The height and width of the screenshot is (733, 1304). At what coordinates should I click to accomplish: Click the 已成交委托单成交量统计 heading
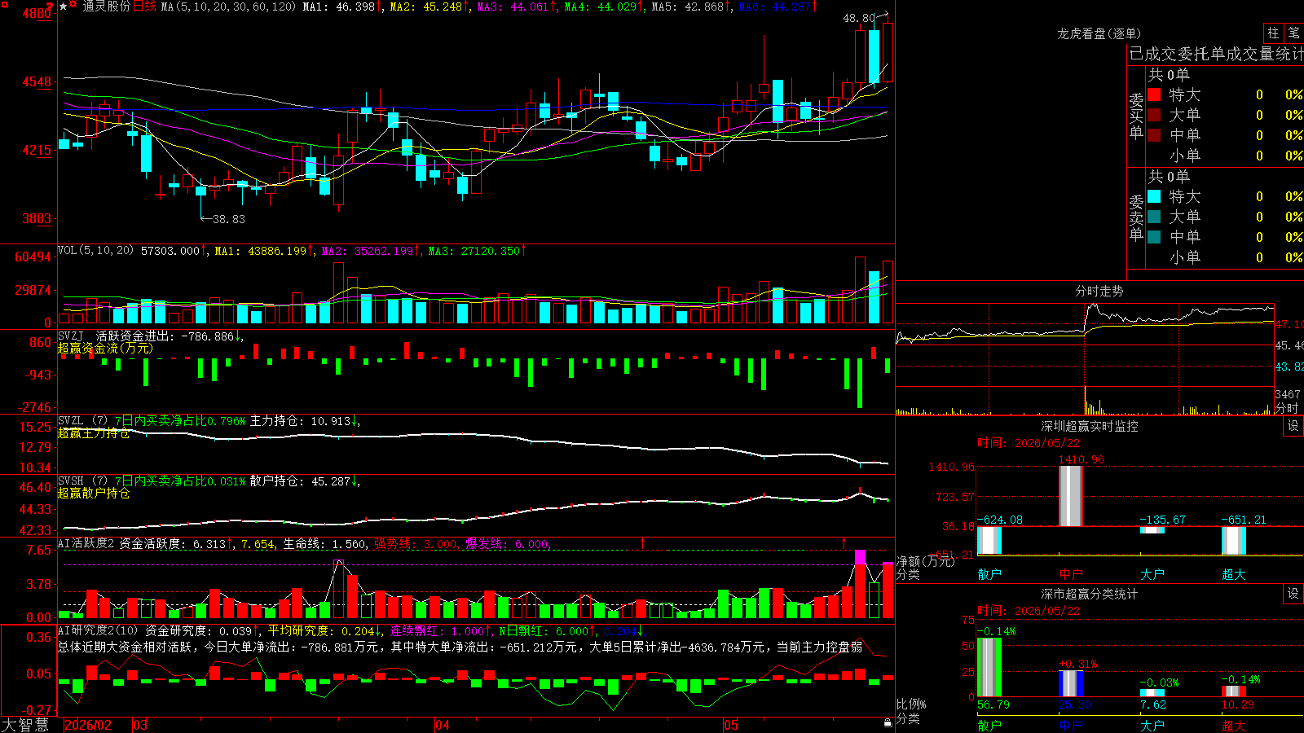coord(1216,54)
